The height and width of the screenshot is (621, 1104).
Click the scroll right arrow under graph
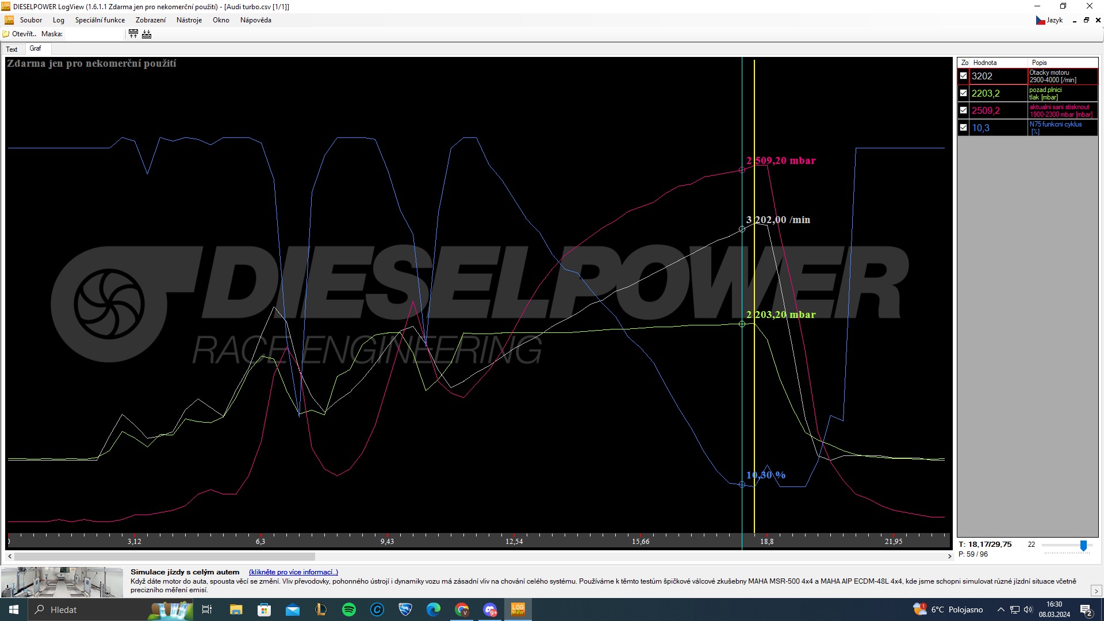(949, 557)
